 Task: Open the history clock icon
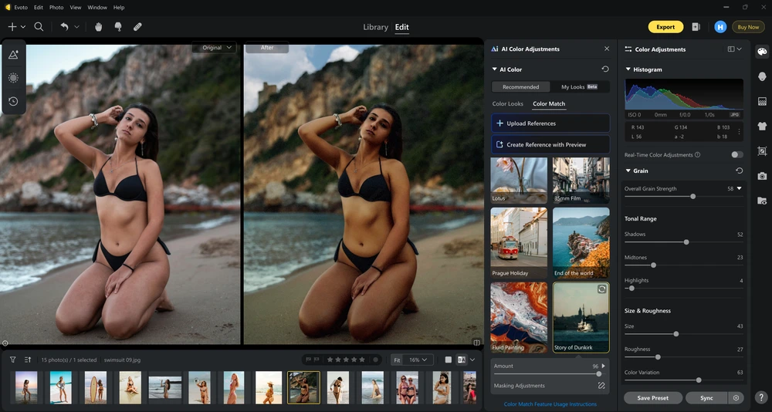(x=13, y=101)
